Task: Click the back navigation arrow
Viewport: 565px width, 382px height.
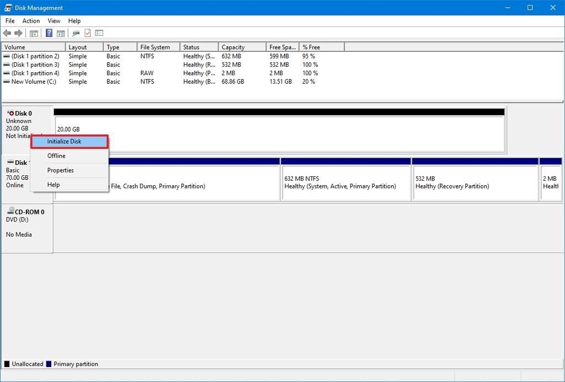Action: tap(7, 33)
